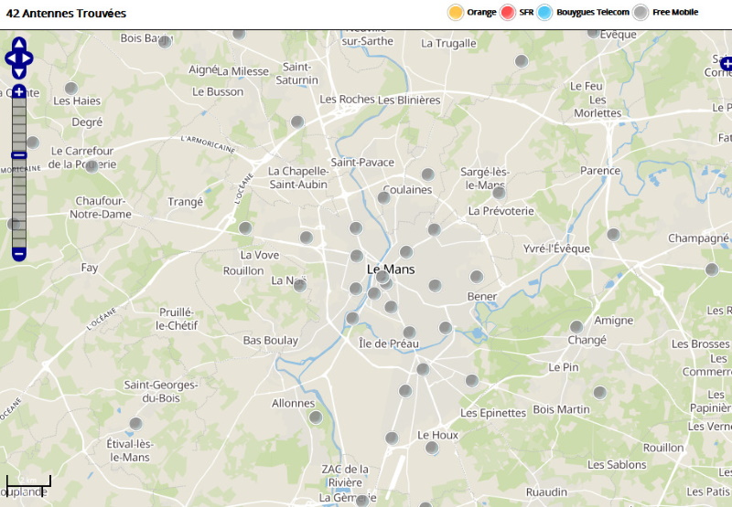Pan the map down with the arrow

19,72
